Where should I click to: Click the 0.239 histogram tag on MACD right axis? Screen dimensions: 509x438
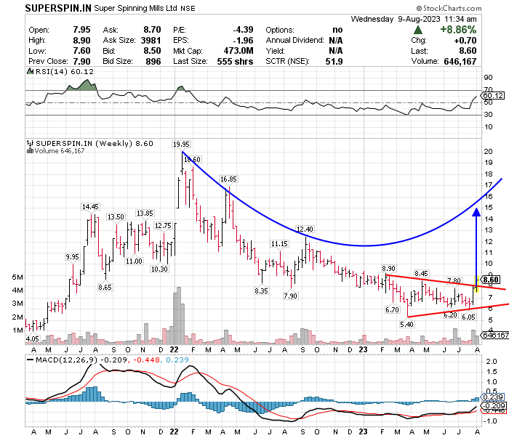(493, 397)
